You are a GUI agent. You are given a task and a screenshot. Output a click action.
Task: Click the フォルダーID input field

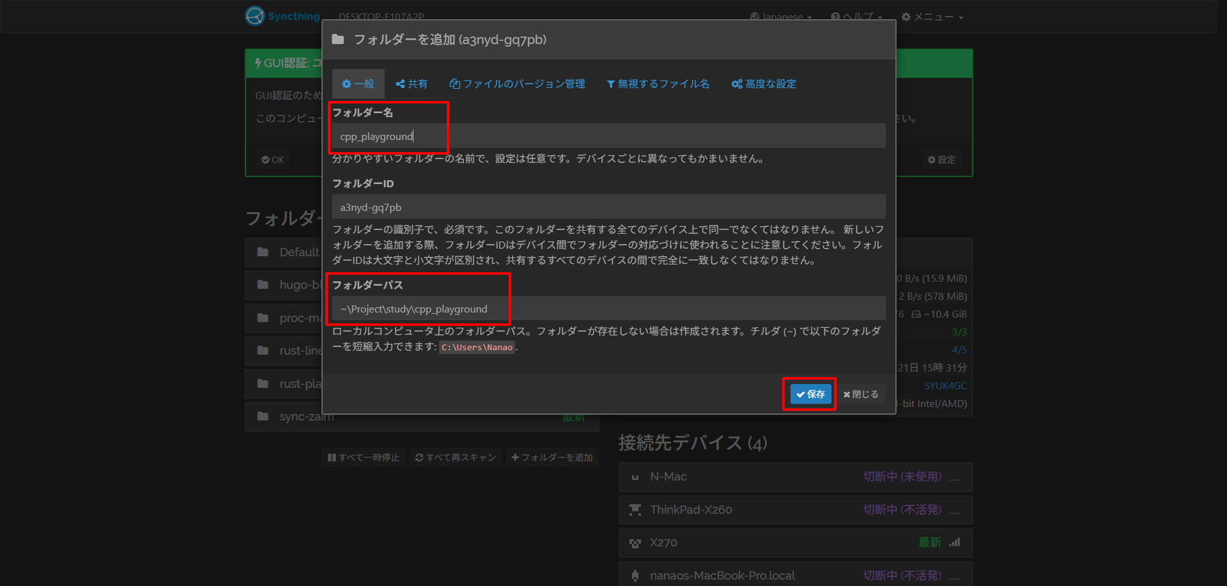[608, 207]
